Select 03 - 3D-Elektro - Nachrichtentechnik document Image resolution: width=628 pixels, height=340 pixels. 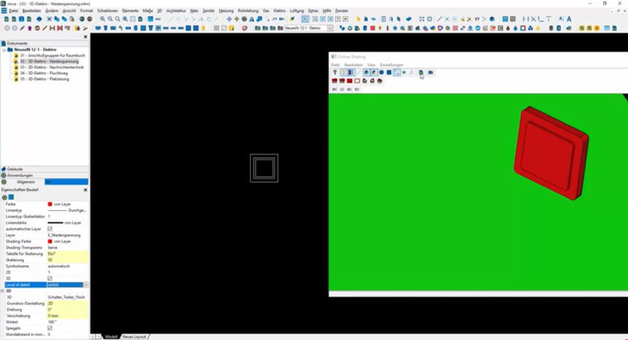[x=52, y=67]
